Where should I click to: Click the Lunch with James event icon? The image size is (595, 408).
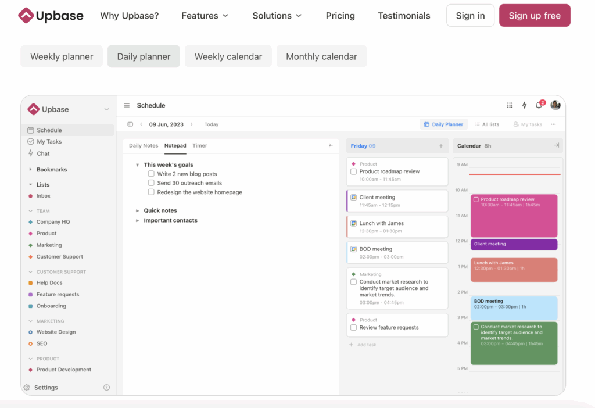coord(353,223)
